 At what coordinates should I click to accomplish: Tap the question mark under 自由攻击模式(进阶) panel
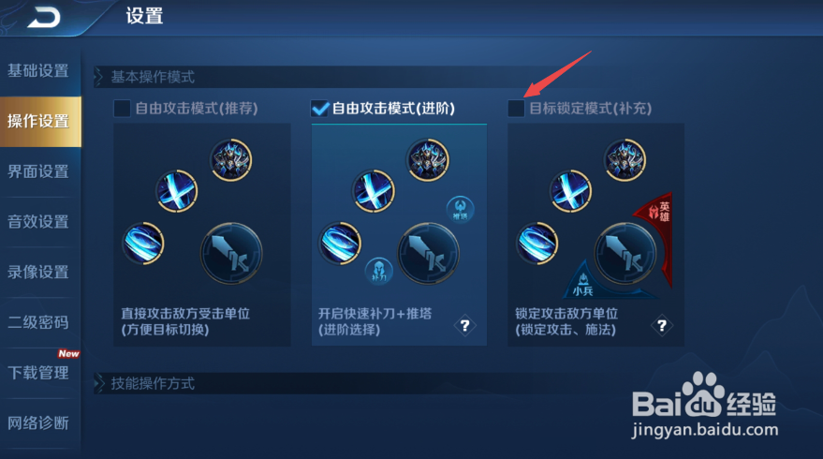(x=465, y=326)
